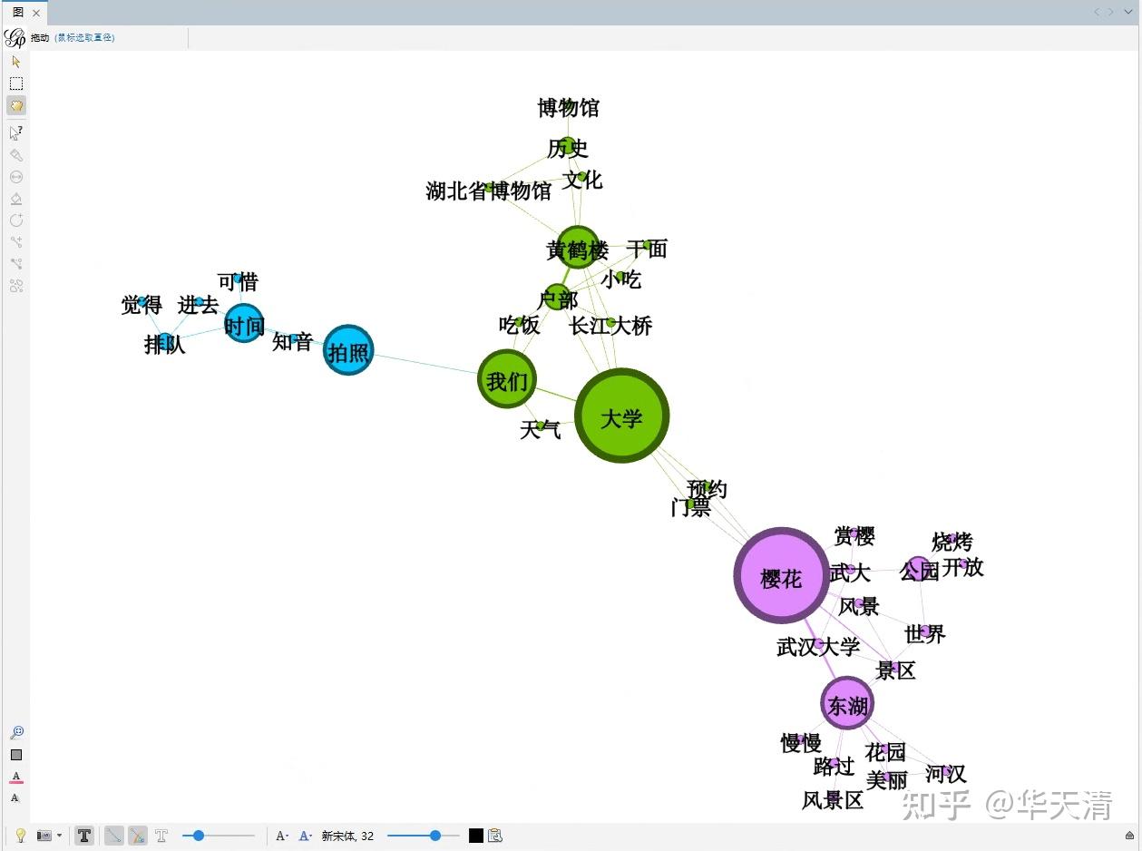The width and height of the screenshot is (1142, 851).
Task: Click the label color A icon
Action: (15, 777)
